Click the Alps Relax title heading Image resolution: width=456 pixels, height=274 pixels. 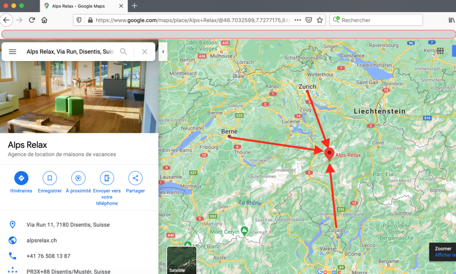tap(27, 145)
